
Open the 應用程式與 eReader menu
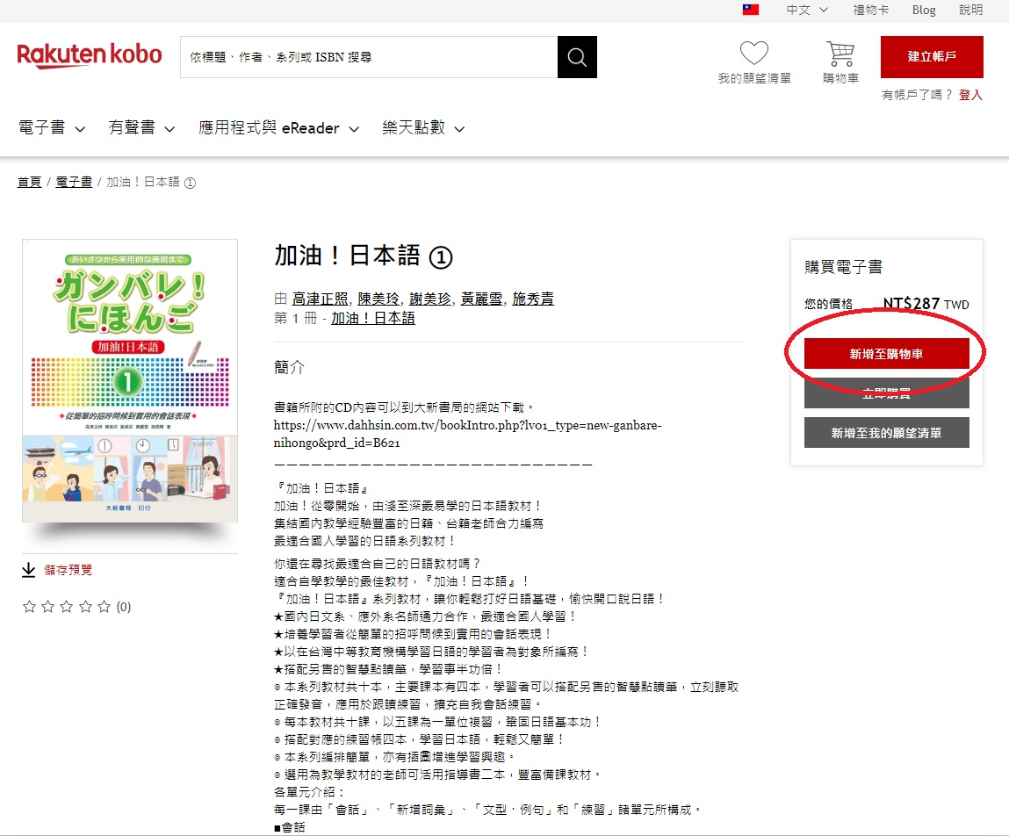[278, 128]
